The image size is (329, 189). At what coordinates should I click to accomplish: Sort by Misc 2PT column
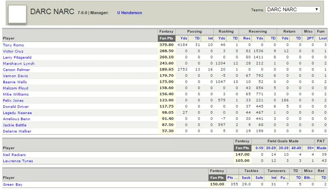pos(310,38)
